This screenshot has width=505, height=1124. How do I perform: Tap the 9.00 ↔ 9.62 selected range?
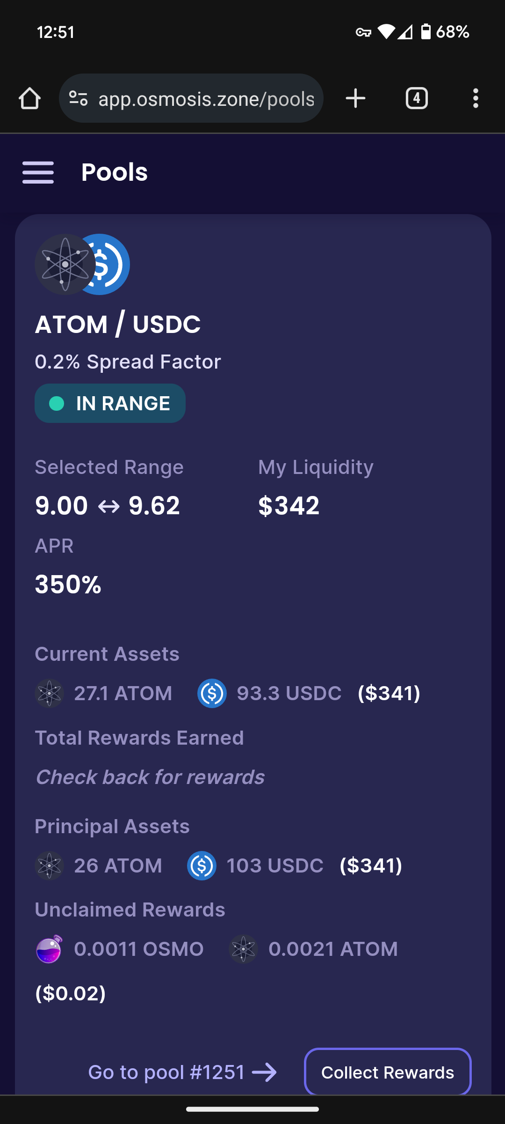(108, 506)
